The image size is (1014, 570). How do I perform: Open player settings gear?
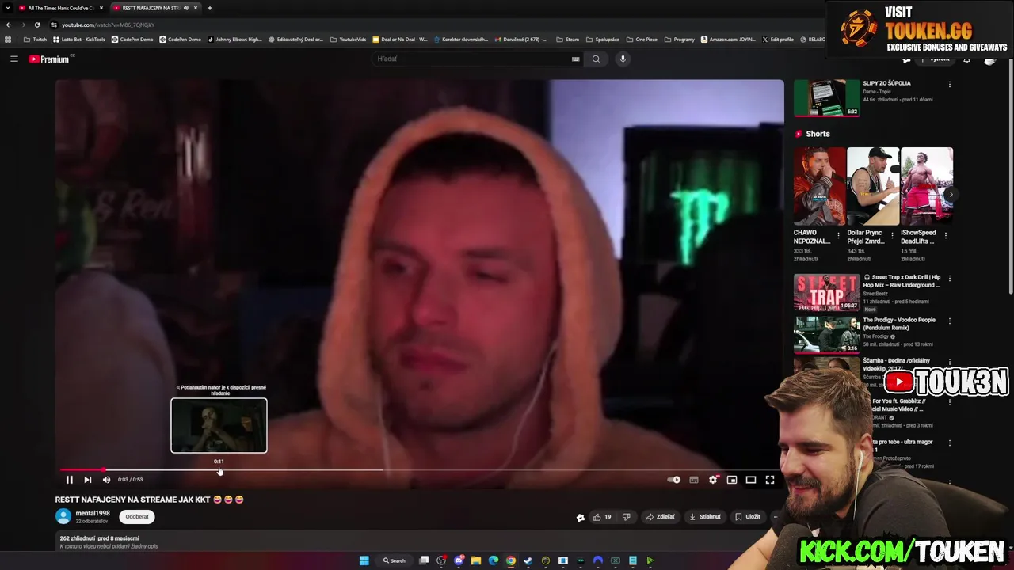(x=713, y=480)
